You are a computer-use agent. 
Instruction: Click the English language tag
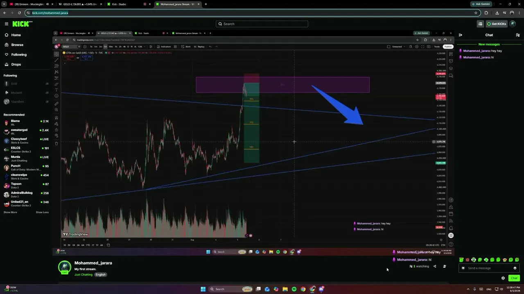tap(101, 275)
